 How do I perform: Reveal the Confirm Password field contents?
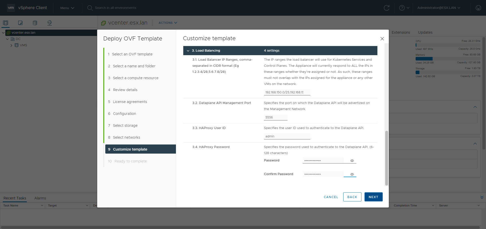click(x=352, y=174)
